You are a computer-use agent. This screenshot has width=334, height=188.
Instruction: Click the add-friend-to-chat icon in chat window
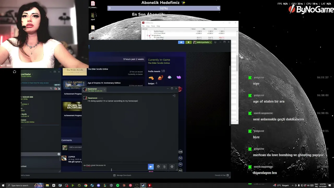pyautogui.click(x=174, y=96)
